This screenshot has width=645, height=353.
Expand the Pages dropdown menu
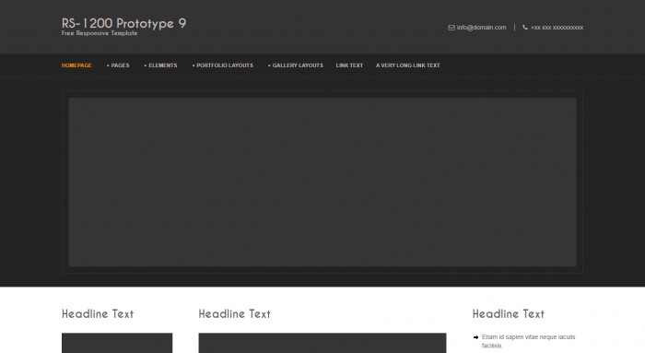(x=118, y=65)
